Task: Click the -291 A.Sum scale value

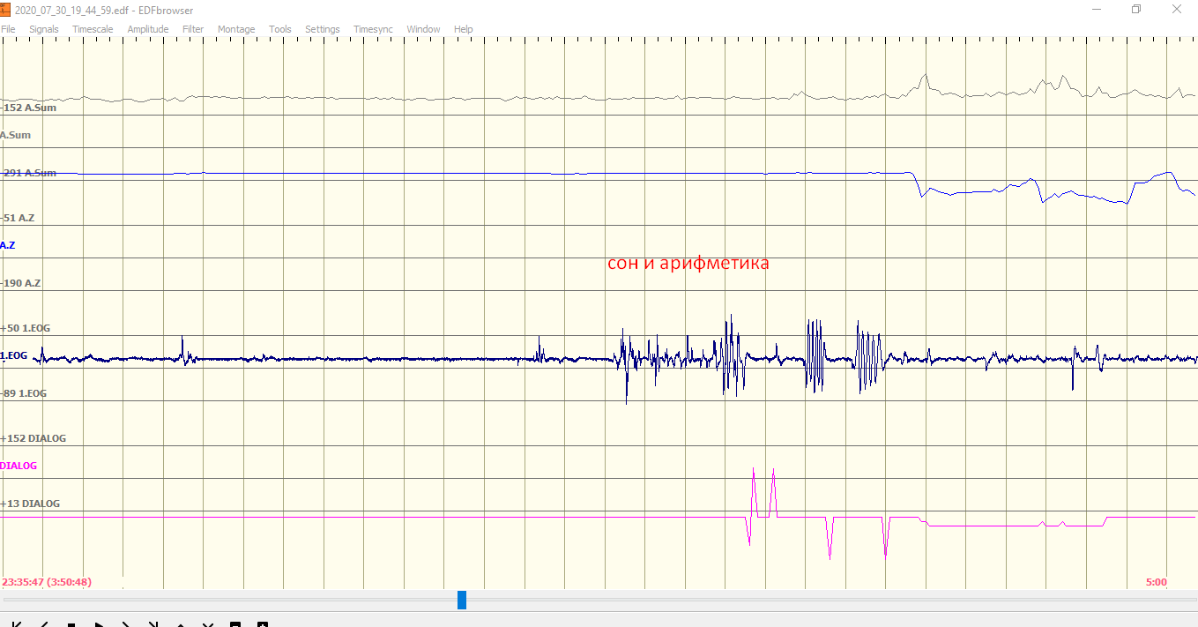Action: (28, 173)
